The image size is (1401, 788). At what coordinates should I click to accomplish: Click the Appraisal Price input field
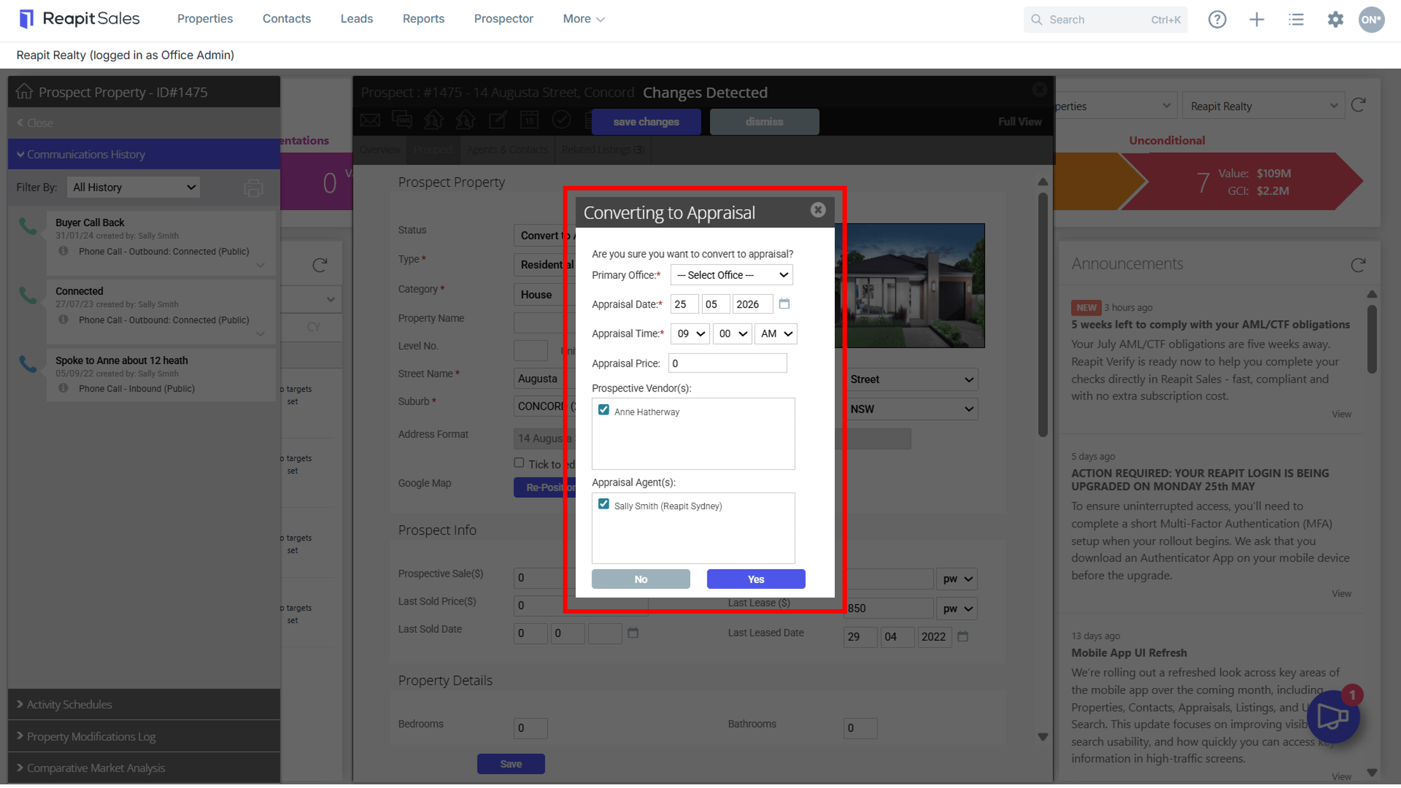point(727,363)
